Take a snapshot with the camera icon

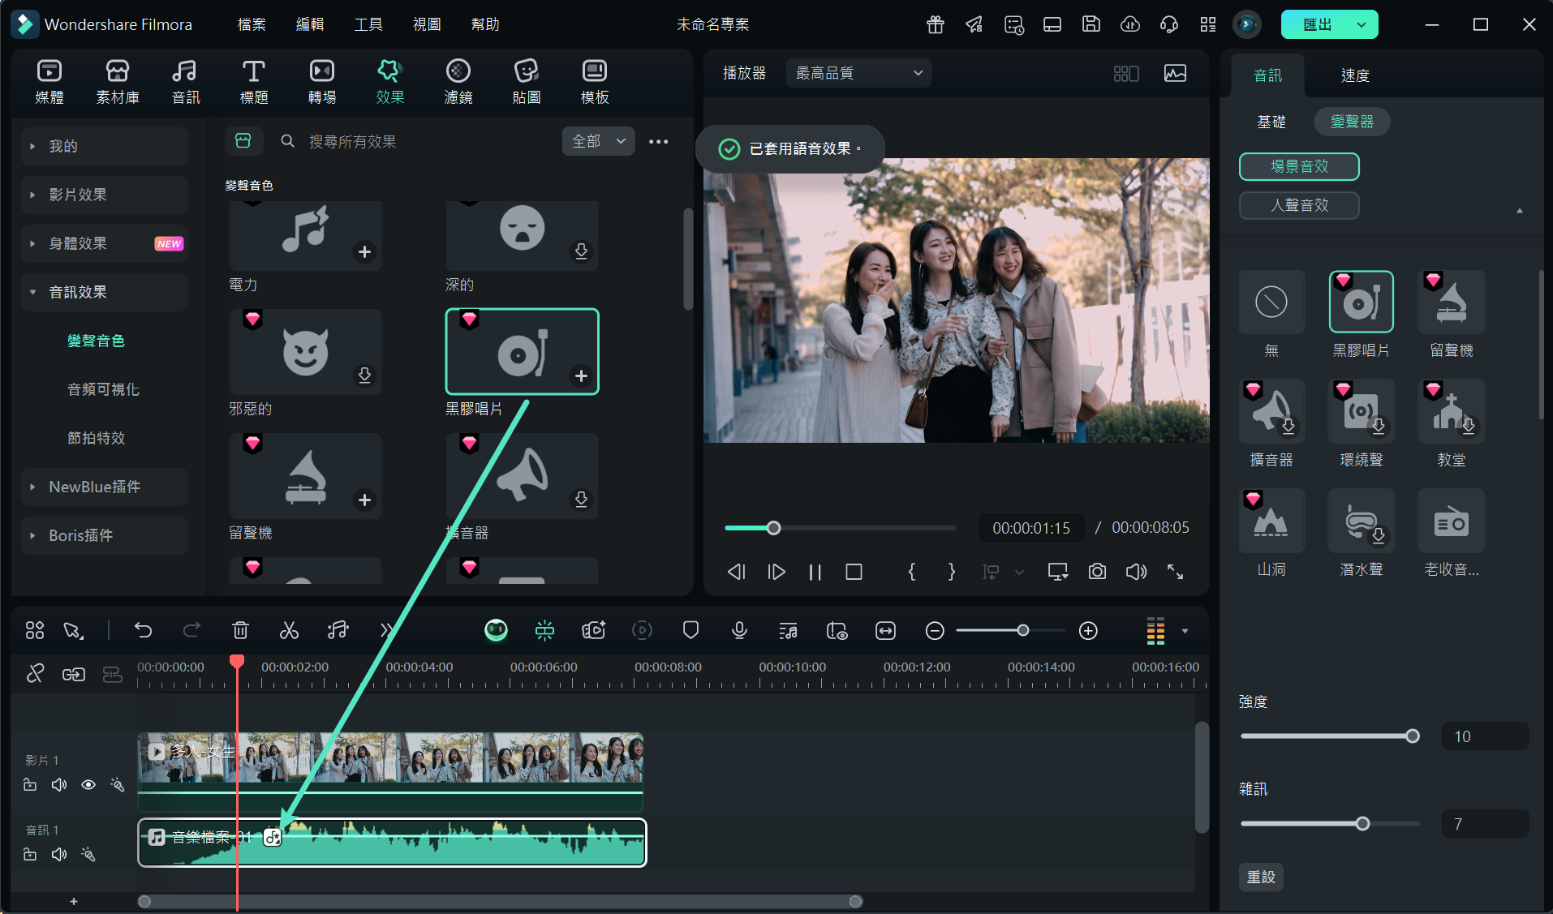click(x=1097, y=572)
